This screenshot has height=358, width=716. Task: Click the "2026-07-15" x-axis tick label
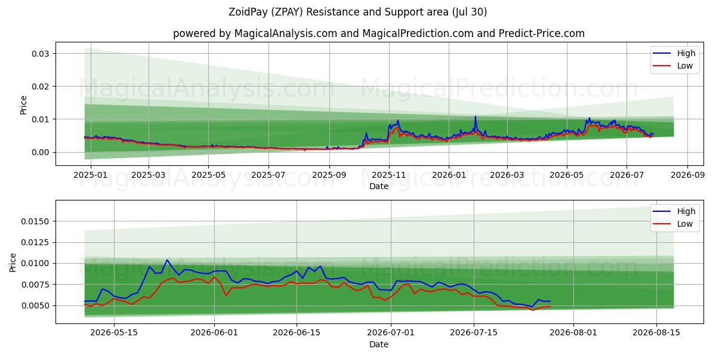(x=473, y=334)
